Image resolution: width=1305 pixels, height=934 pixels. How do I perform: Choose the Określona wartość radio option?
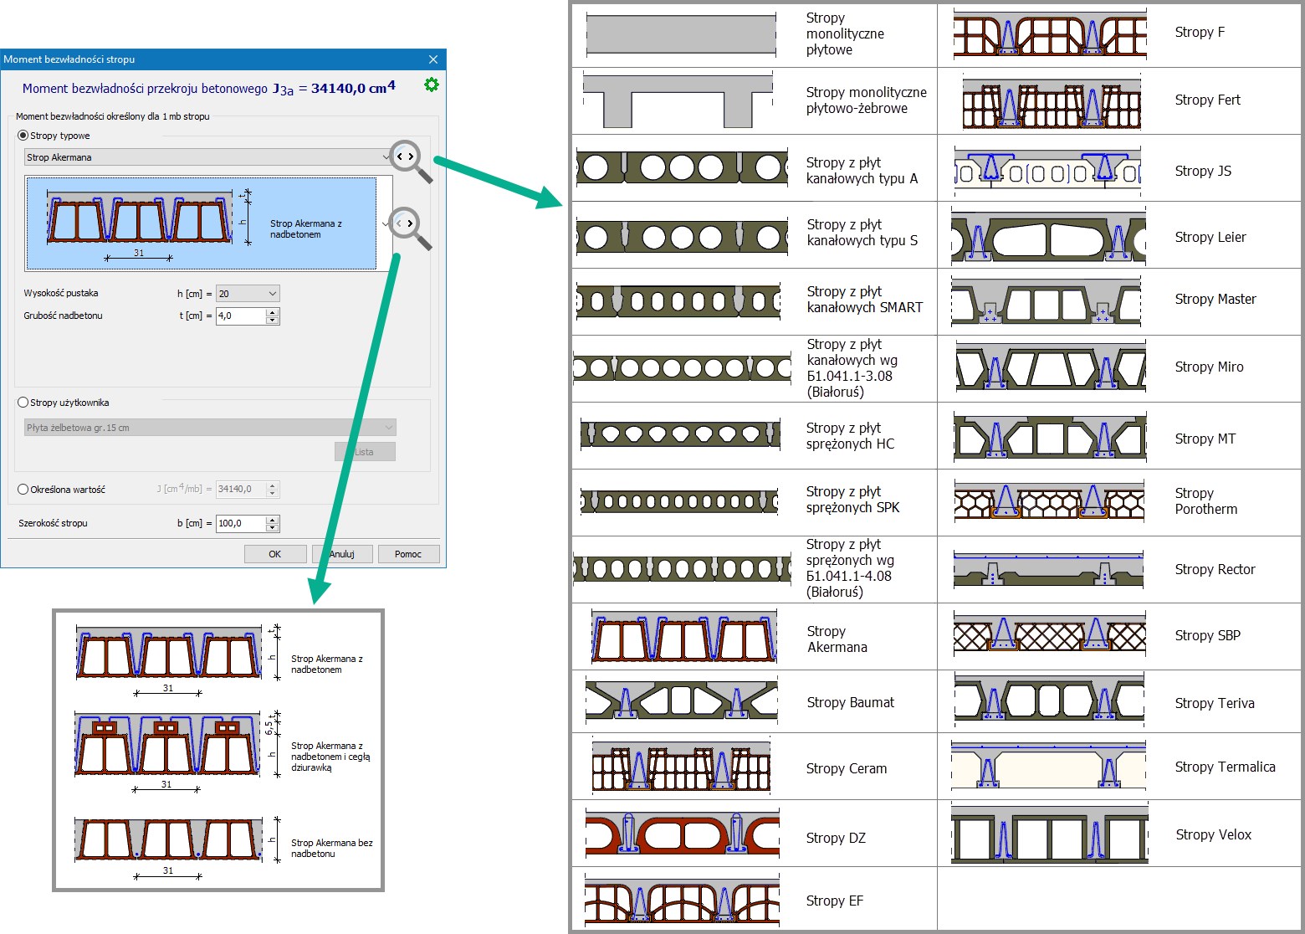(x=23, y=490)
